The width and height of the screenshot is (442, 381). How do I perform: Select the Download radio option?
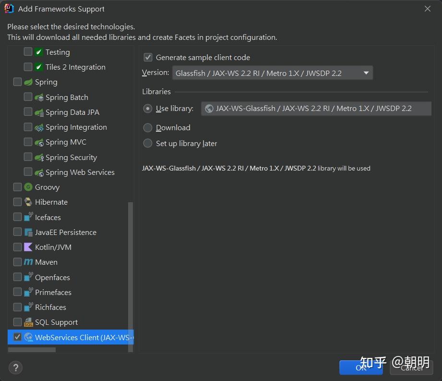click(148, 128)
